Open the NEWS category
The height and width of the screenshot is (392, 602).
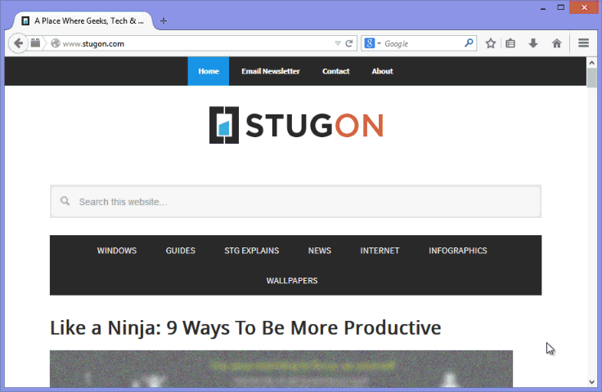(x=320, y=251)
